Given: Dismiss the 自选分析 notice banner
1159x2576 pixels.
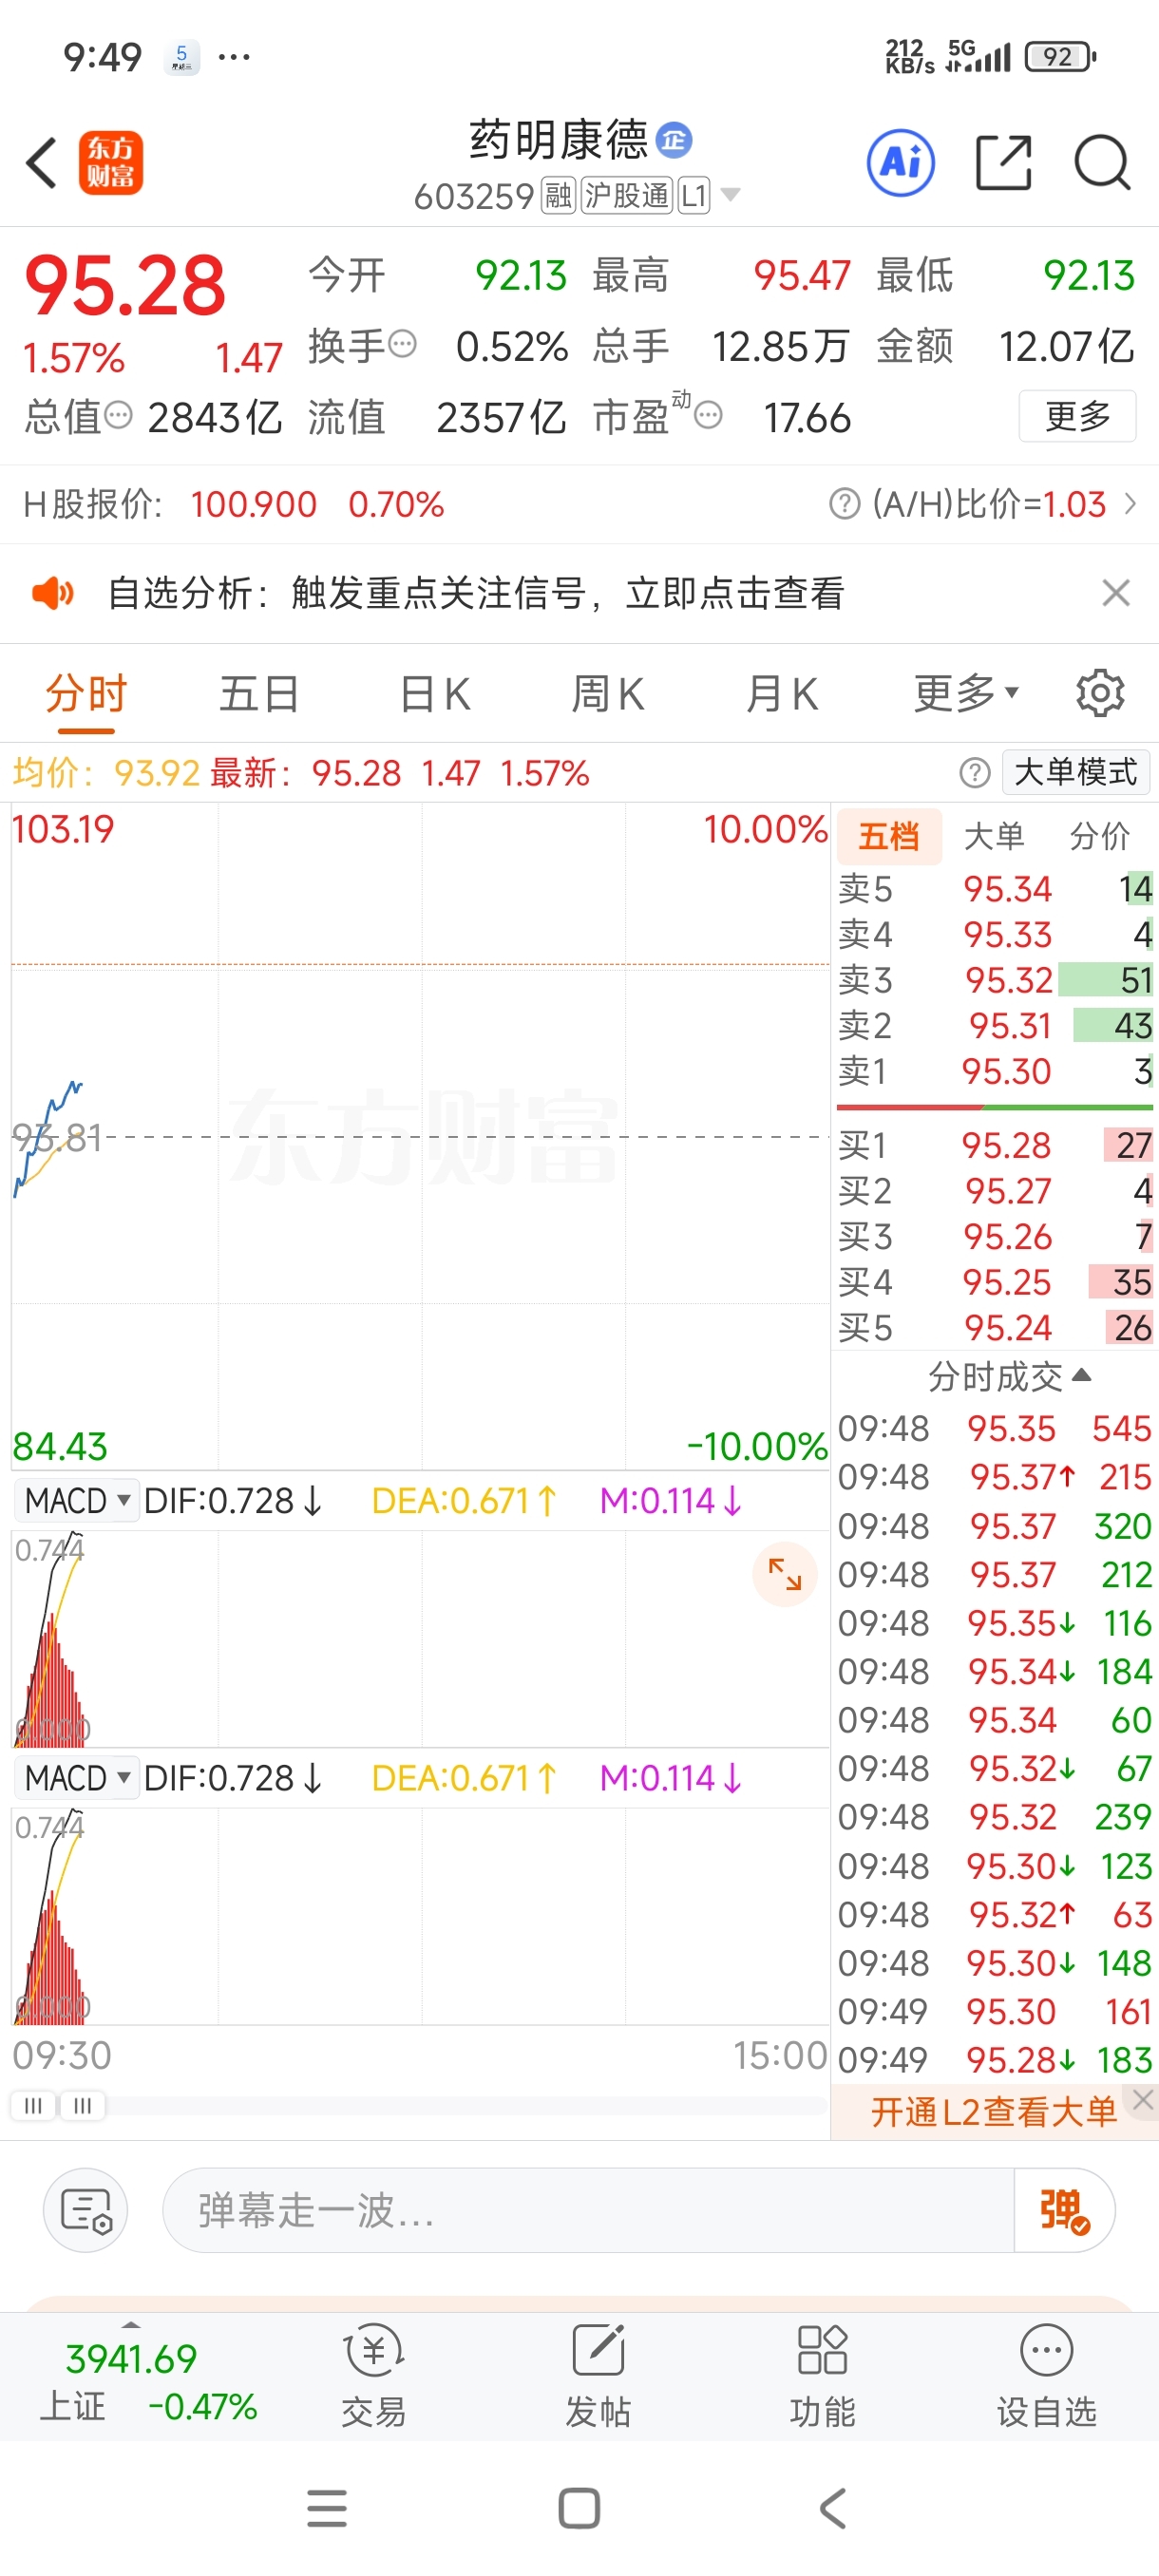Looking at the screenshot, I should click(1116, 593).
